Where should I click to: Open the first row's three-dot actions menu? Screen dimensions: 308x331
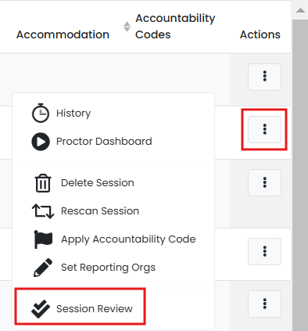point(264,77)
